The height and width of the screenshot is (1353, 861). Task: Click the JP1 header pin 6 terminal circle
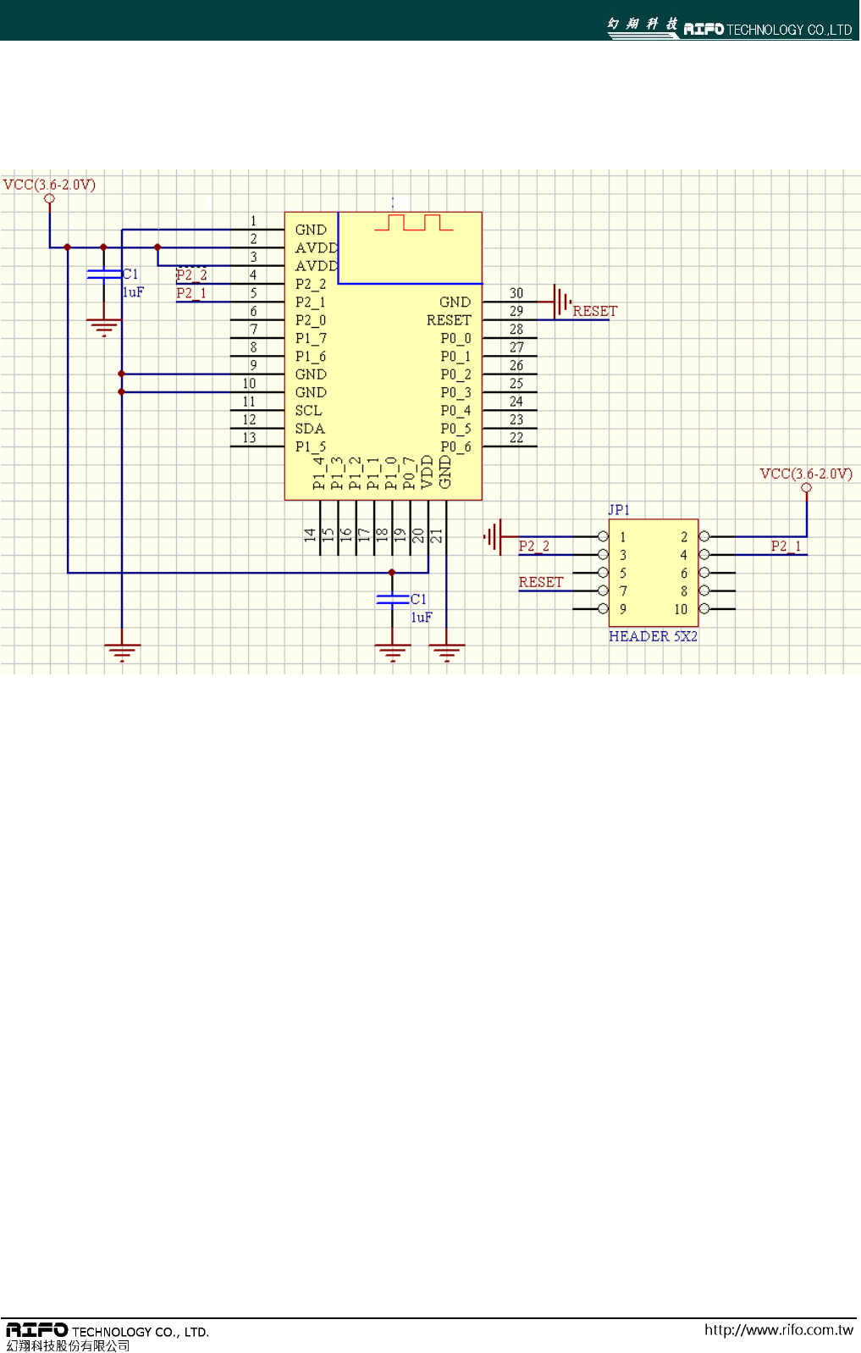[x=704, y=573]
